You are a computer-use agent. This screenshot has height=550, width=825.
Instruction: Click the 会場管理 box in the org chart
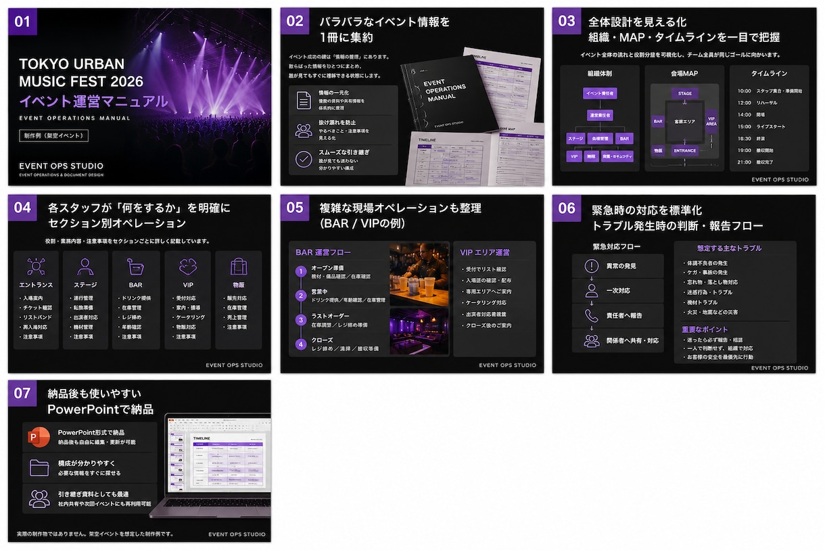(x=600, y=138)
